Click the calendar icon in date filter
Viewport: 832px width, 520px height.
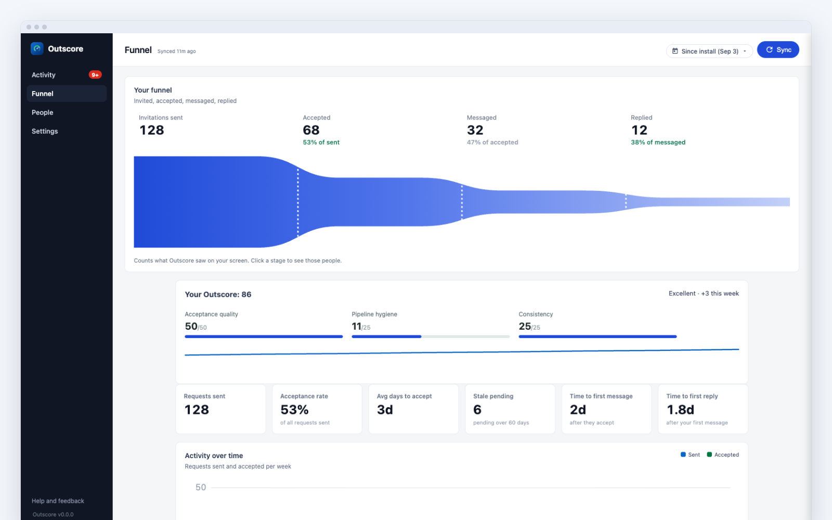pyautogui.click(x=675, y=51)
